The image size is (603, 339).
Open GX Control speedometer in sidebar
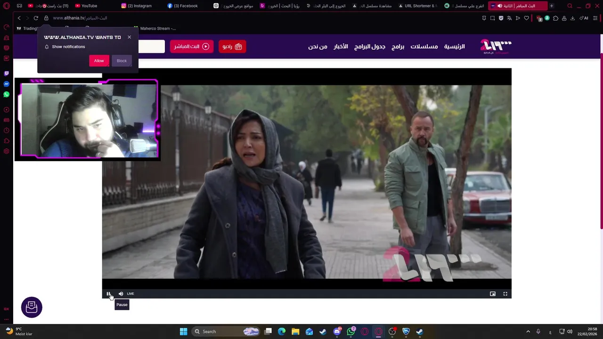pos(6,27)
